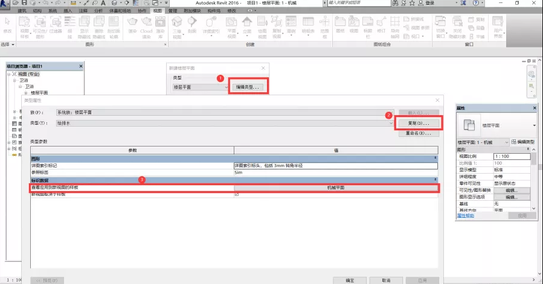543x284 pixels.
Task: Open the 渲染库 render gallery icon
Action: coord(160,27)
